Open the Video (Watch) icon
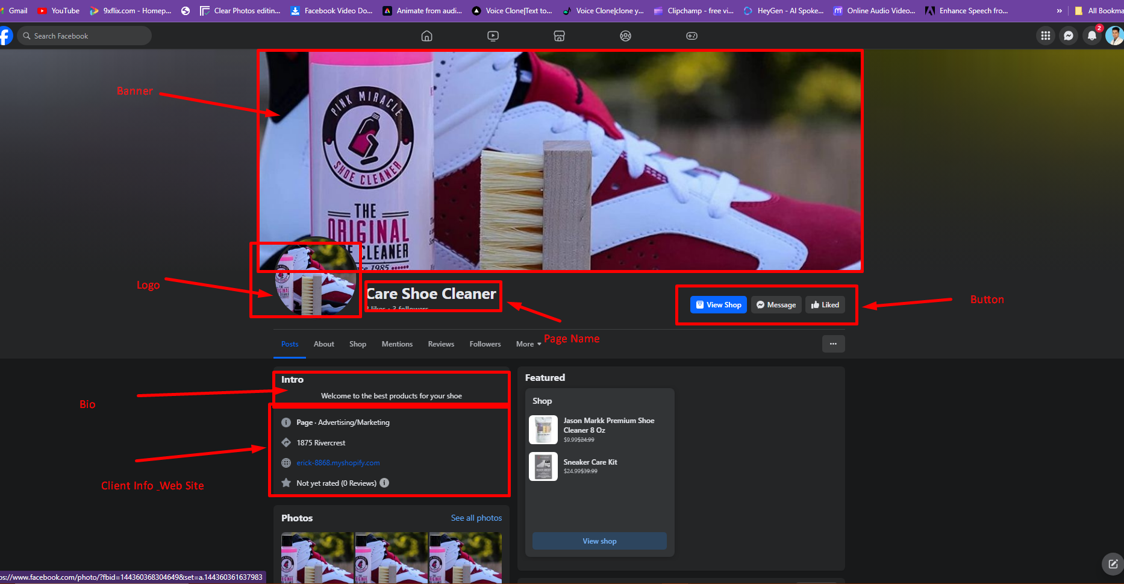Screen dimensions: 1124x584 coord(493,36)
